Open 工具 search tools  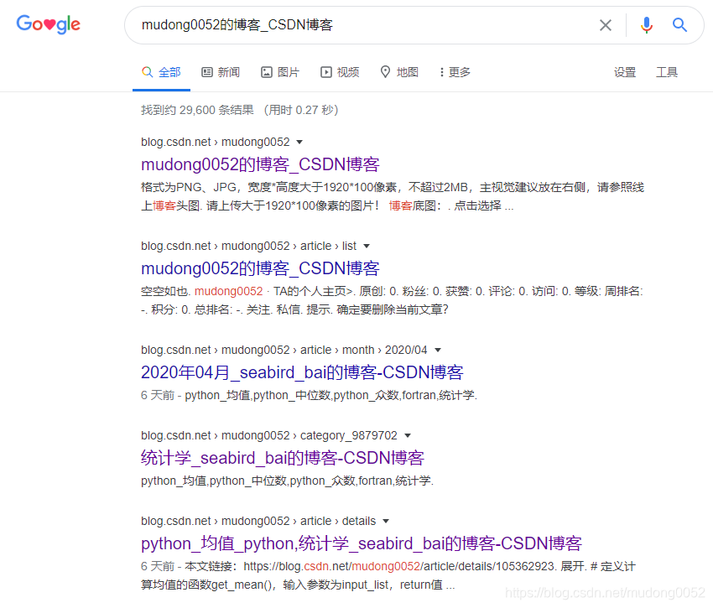[x=667, y=72]
